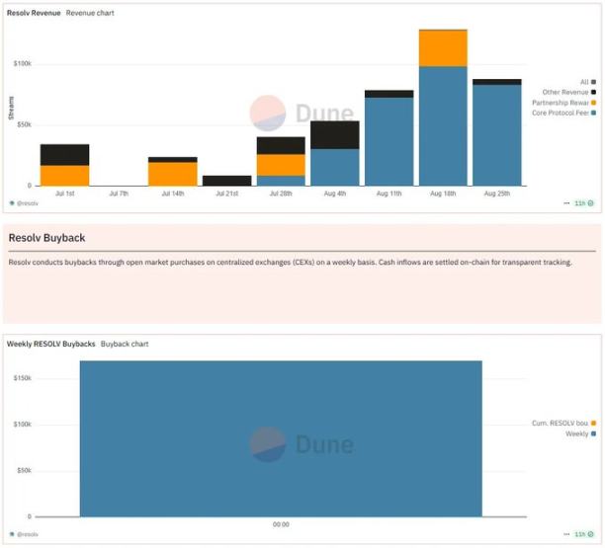Open the Weekly RESOLV Buybacks title link
The image size is (605, 548).
point(51,344)
